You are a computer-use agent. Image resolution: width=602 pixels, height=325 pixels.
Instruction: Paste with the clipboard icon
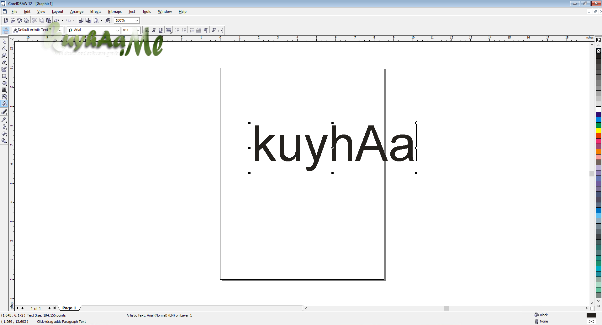pos(49,20)
